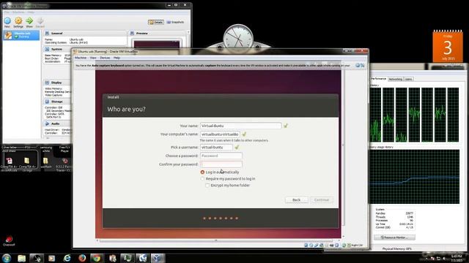Click the orange calendar gadget

click(448, 46)
